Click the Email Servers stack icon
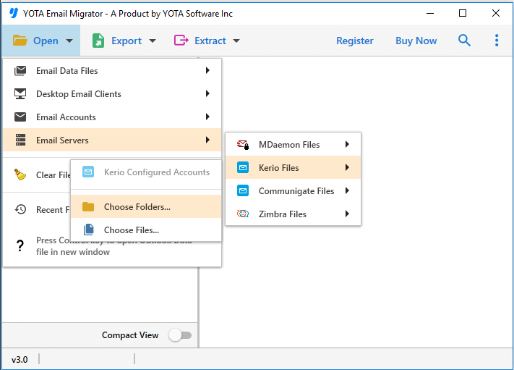 [x=20, y=140]
